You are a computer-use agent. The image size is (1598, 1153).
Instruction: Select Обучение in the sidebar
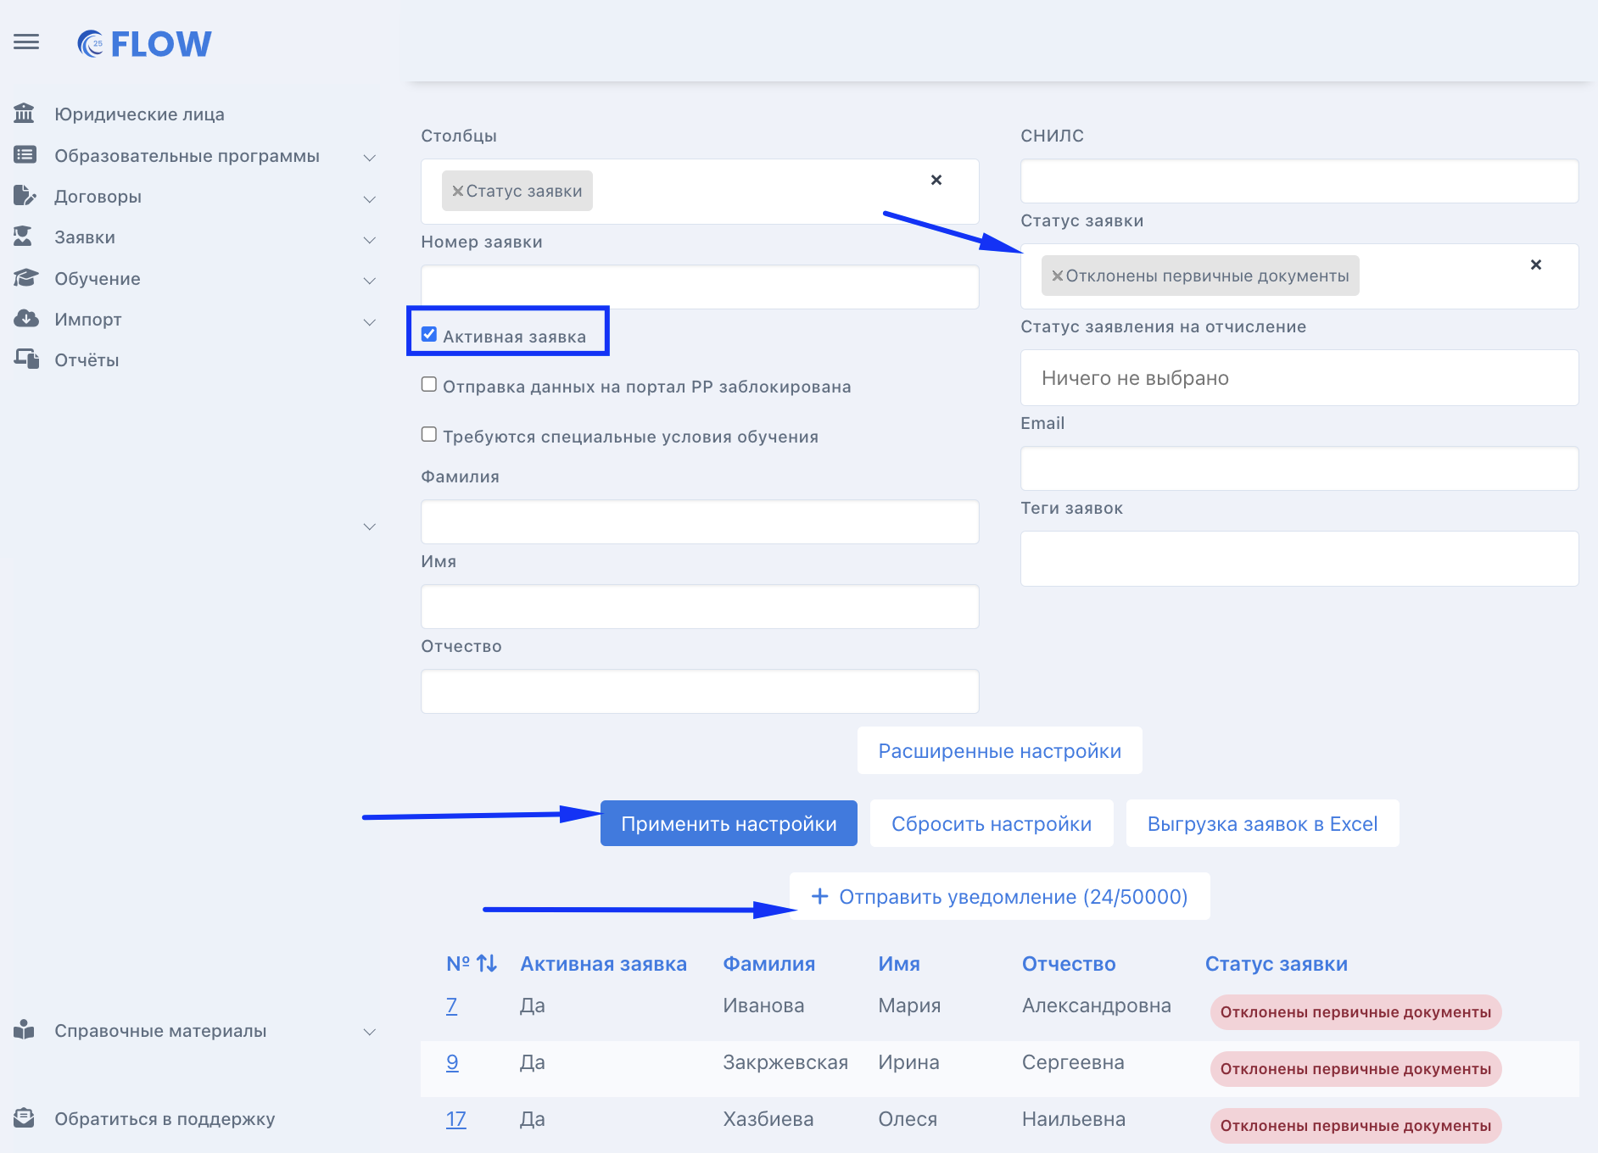coord(98,279)
